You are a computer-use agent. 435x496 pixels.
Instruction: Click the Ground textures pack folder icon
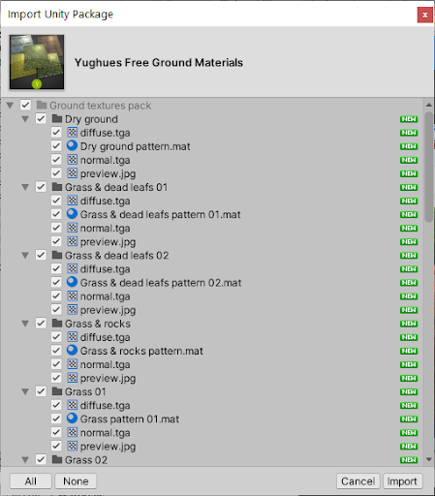[x=42, y=105]
